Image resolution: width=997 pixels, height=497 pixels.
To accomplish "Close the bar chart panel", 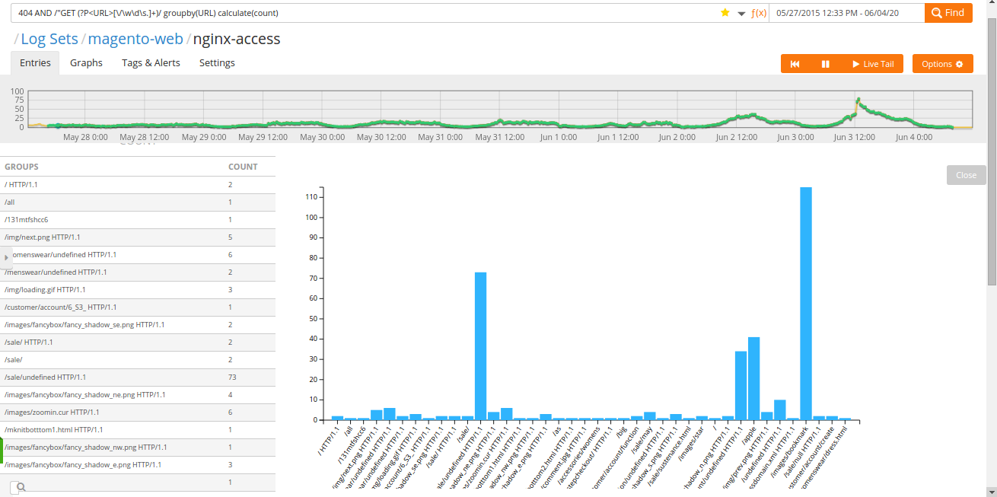I will [x=966, y=175].
